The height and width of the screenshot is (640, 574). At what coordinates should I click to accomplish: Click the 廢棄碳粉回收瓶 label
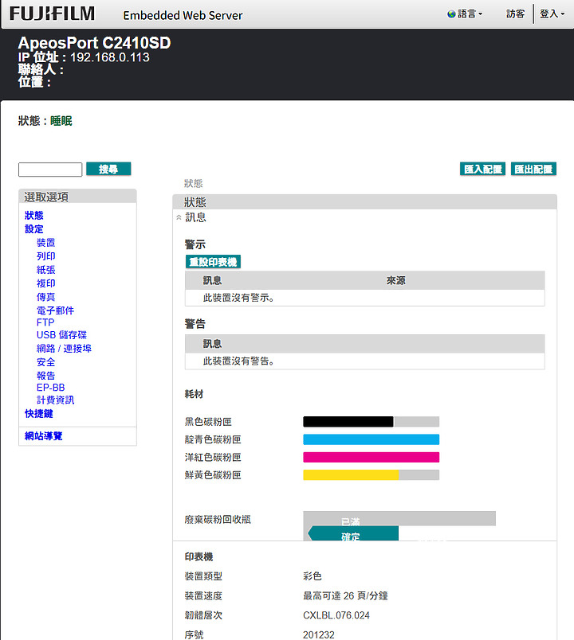point(218,519)
